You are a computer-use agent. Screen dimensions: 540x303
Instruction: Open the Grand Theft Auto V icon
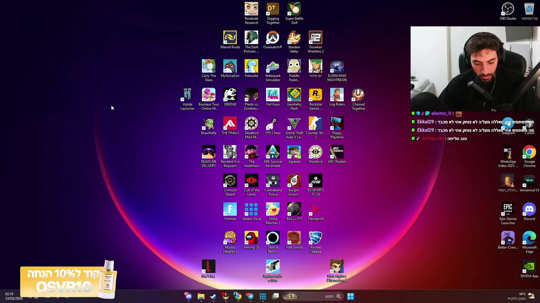tap(294, 128)
